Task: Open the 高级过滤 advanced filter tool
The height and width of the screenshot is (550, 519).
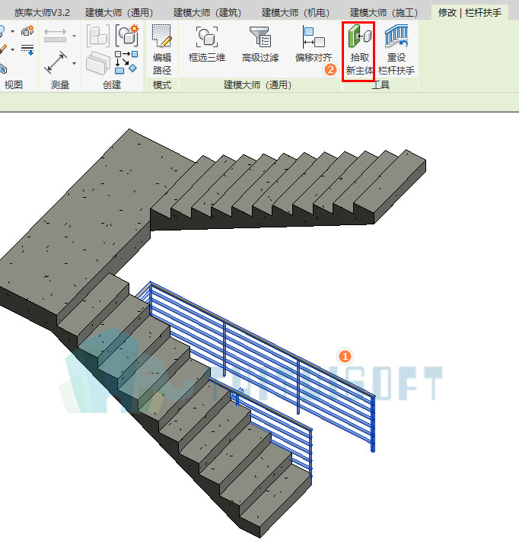Action: coord(260,45)
